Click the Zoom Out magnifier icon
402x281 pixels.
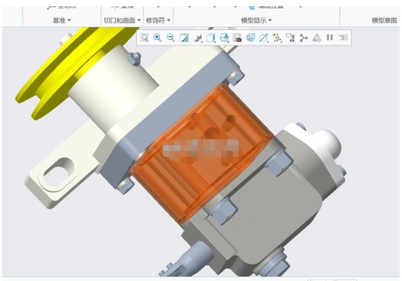point(171,38)
